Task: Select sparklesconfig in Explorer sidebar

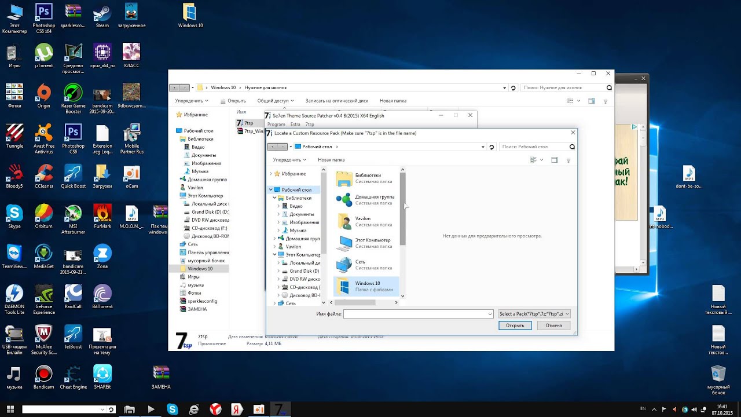Action: tap(202, 301)
